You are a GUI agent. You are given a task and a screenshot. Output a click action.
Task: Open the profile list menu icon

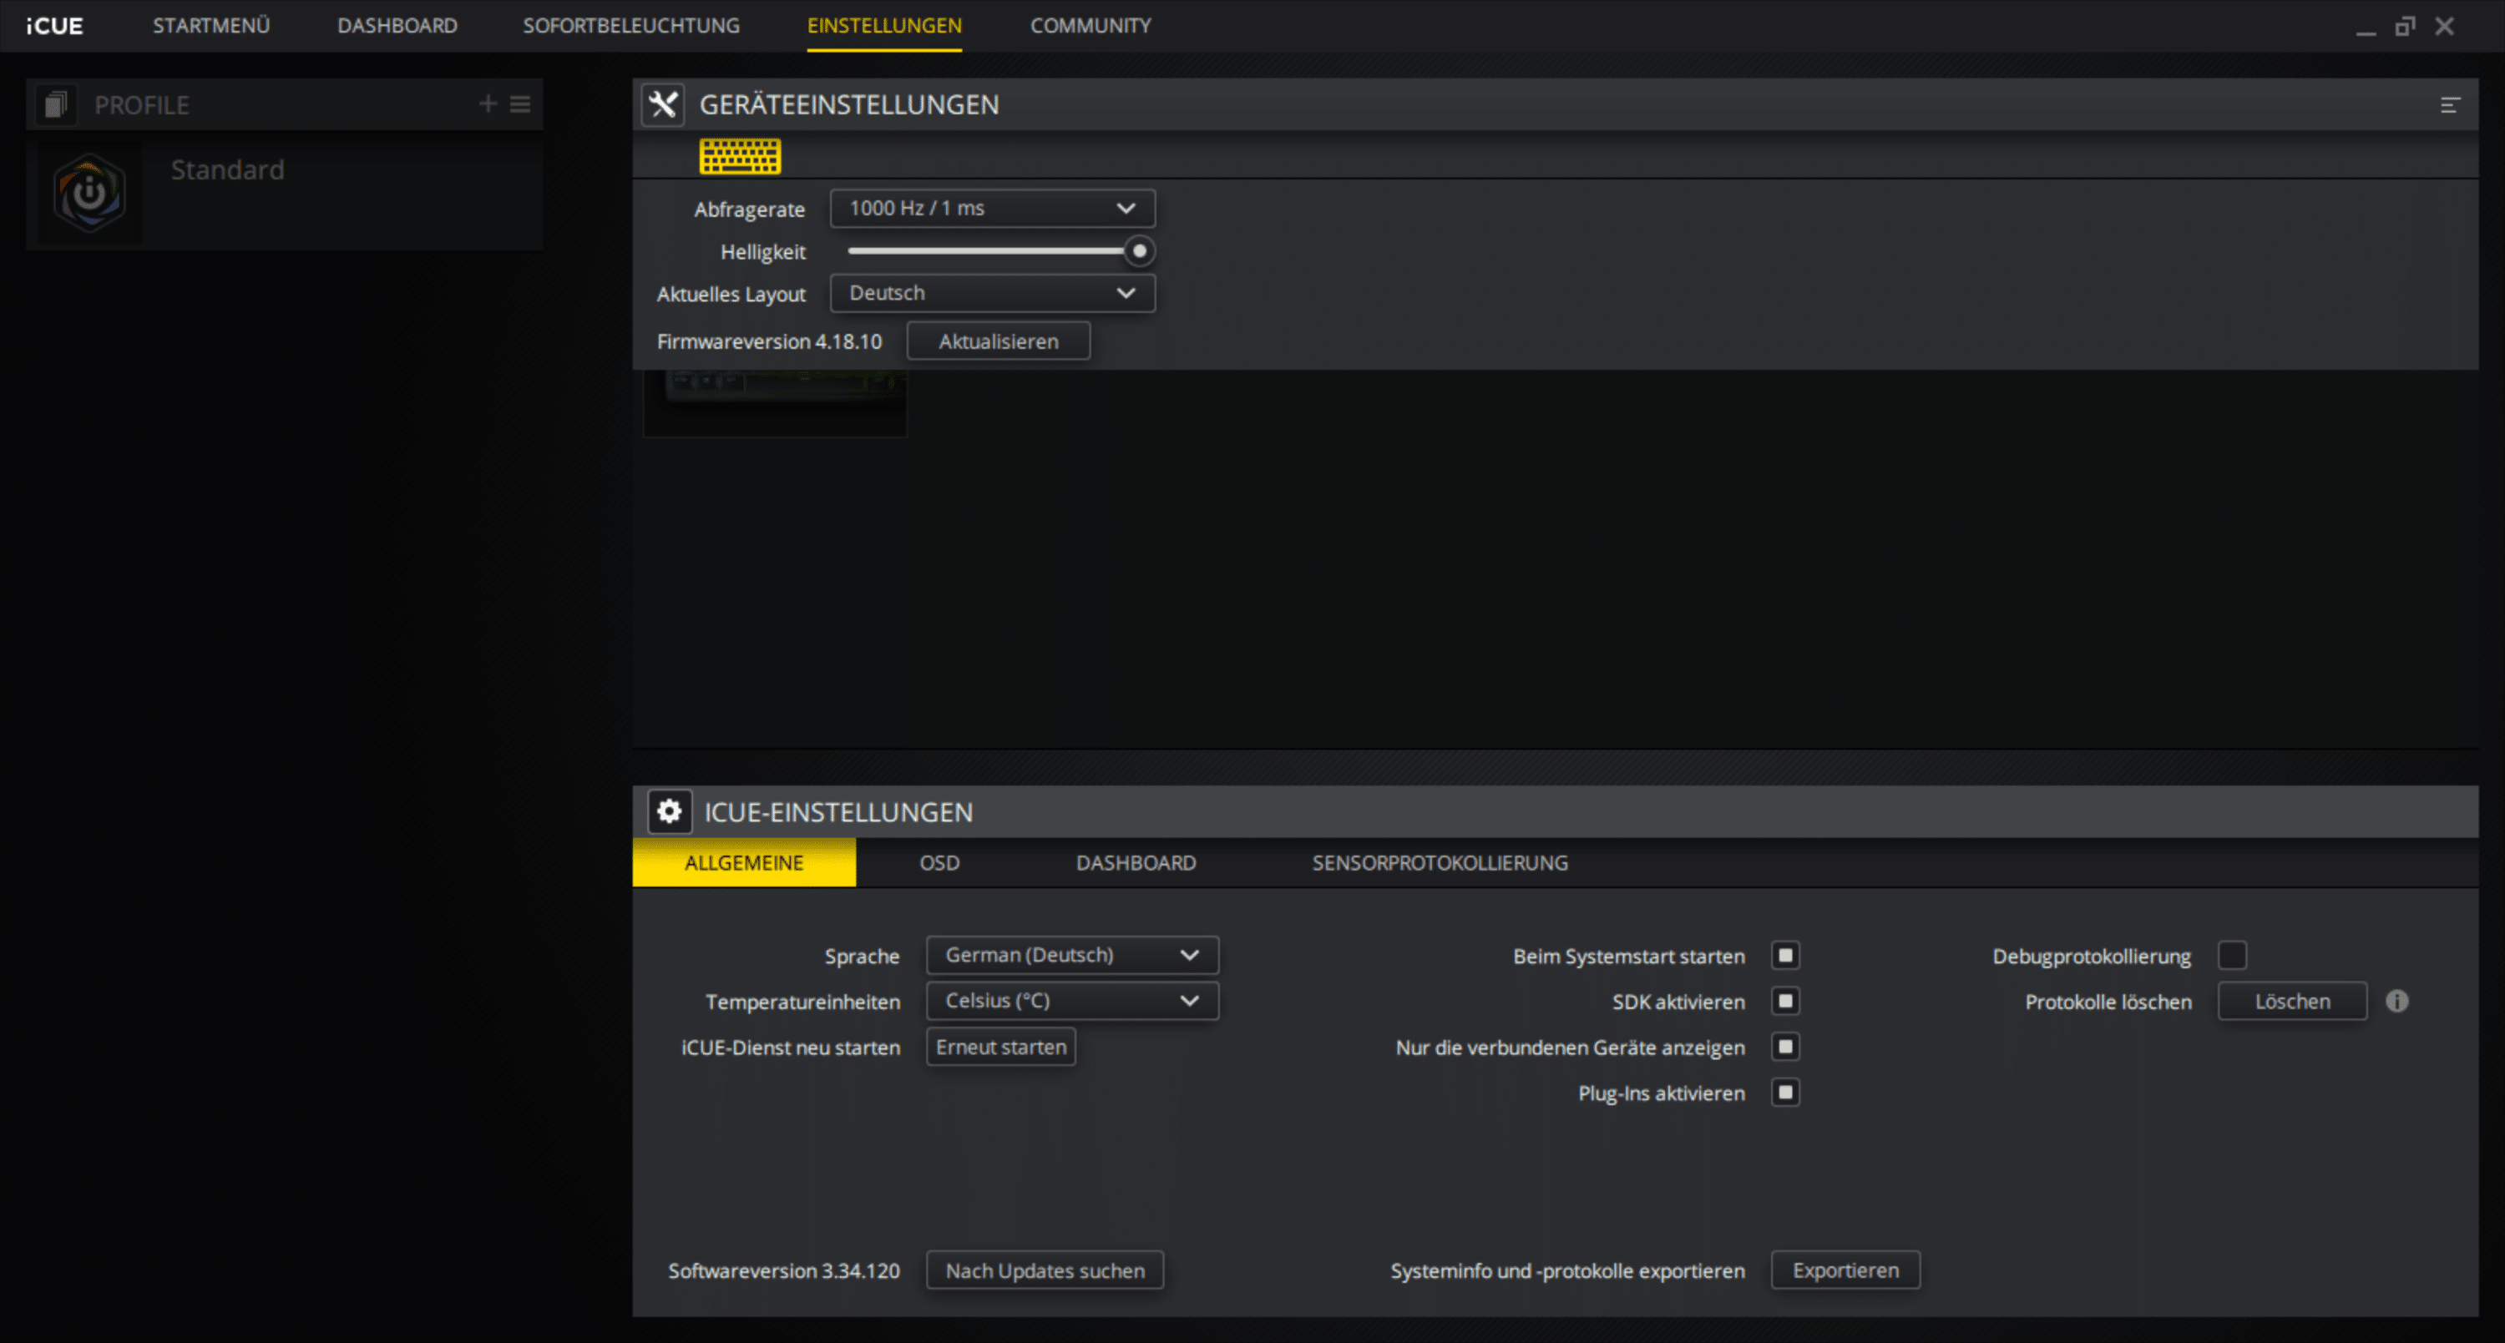(520, 104)
